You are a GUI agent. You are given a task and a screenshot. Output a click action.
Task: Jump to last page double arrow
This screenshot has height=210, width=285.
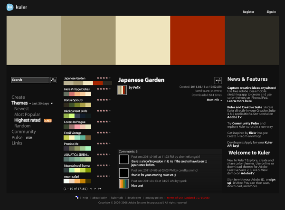click(100, 189)
